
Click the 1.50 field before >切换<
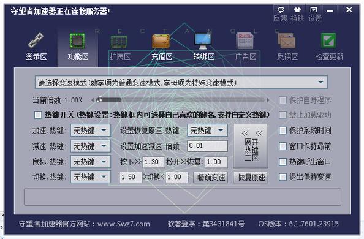coord(131,177)
